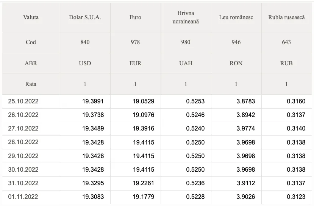Image resolution: width=314 pixels, height=206 pixels.
Task: Click the Rata row label
Action: [31, 84]
